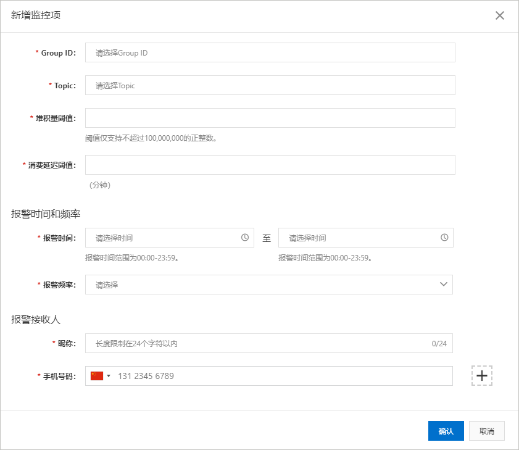Open the China flag country code selector

point(101,376)
